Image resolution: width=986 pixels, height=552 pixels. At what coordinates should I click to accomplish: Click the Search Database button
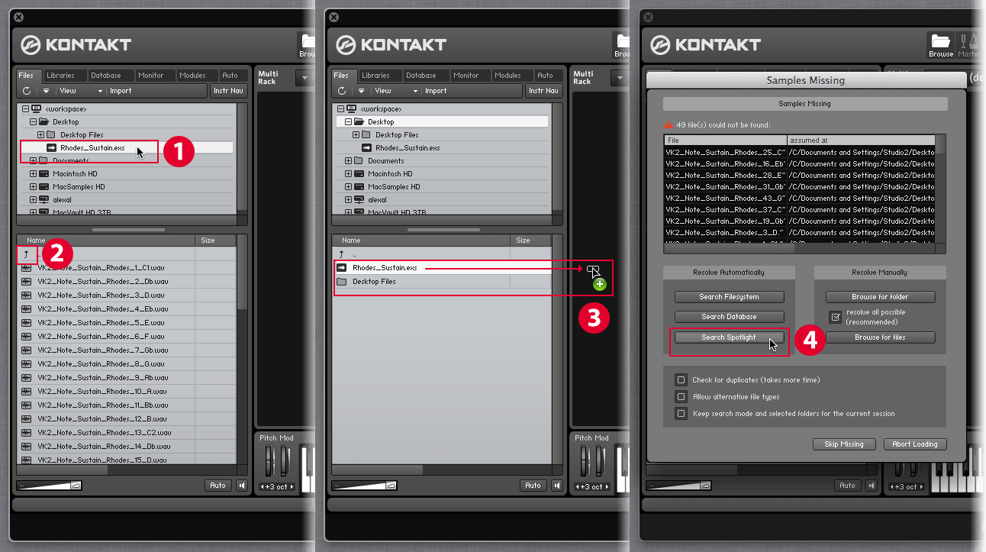pos(729,317)
